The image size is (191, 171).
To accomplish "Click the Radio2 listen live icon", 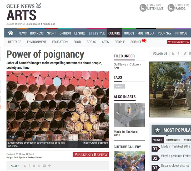I will click(x=171, y=8).
